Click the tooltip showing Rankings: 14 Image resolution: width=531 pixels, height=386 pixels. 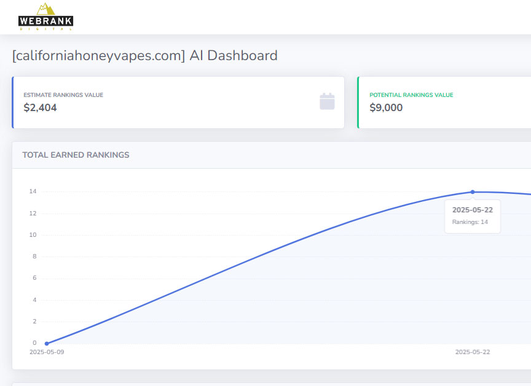(472, 216)
